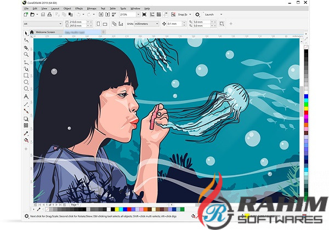Select the Parallel Dimension line tool
This screenshot has width=329, height=230.
coord(26,104)
